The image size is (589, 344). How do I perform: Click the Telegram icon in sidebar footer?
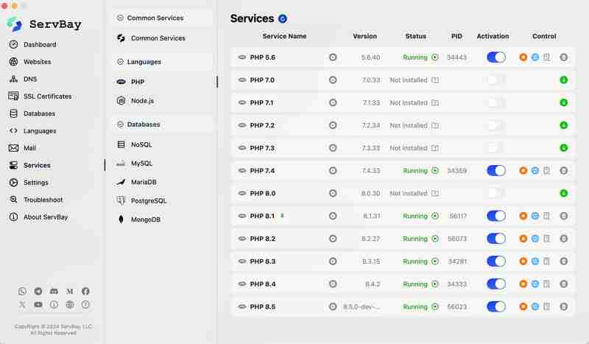[x=38, y=292]
